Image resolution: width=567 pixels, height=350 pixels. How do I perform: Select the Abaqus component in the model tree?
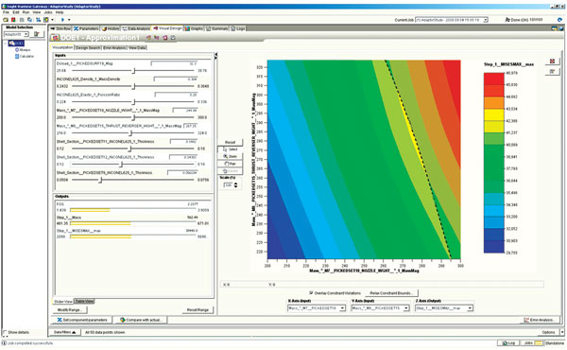[x=23, y=49]
